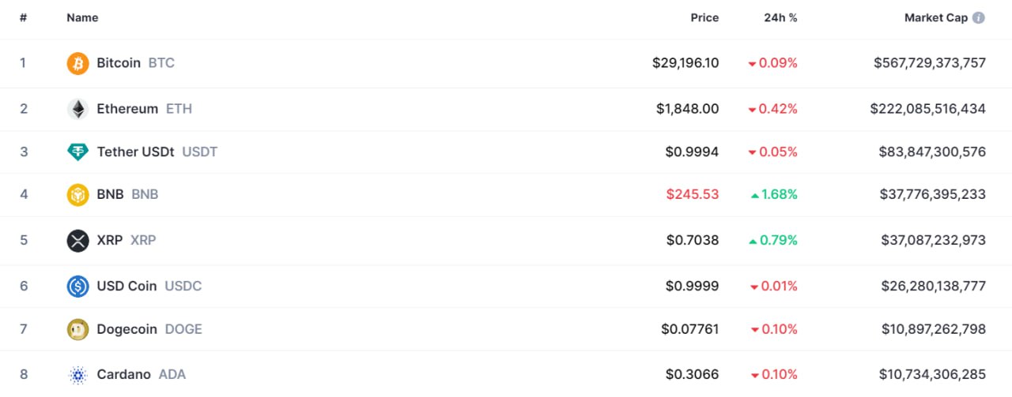Open the Bitcoin BTC name link
The height and width of the screenshot is (397, 1012).
click(135, 62)
